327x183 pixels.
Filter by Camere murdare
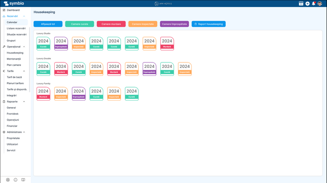point(111,24)
